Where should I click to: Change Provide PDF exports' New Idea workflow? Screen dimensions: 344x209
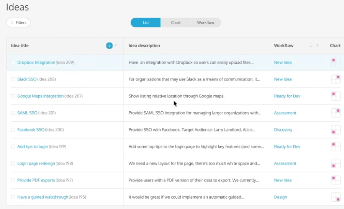(283, 180)
